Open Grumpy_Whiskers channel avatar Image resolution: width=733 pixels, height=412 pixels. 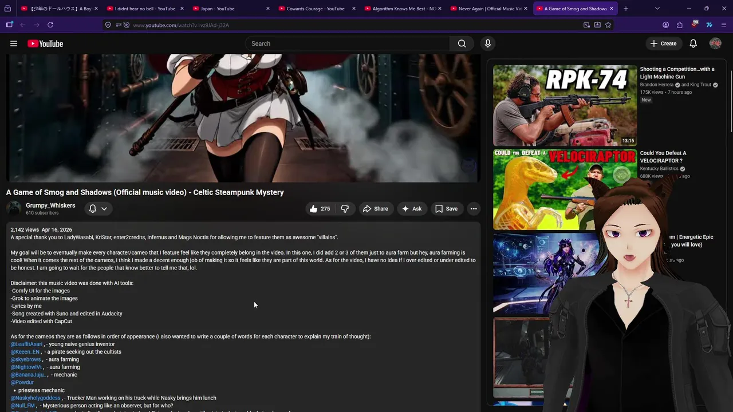pyautogui.click(x=14, y=209)
